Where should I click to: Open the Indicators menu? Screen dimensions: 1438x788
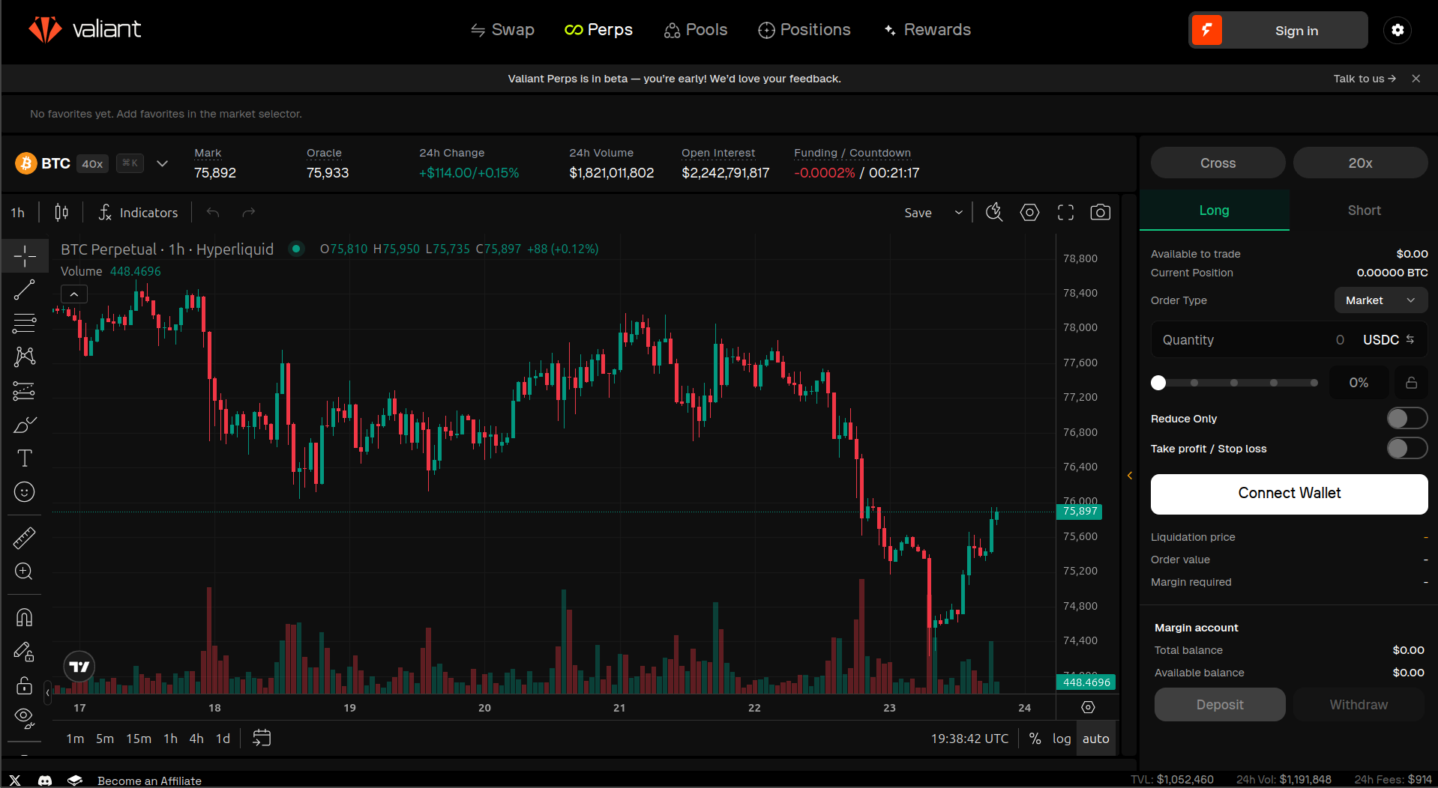tap(139, 213)
